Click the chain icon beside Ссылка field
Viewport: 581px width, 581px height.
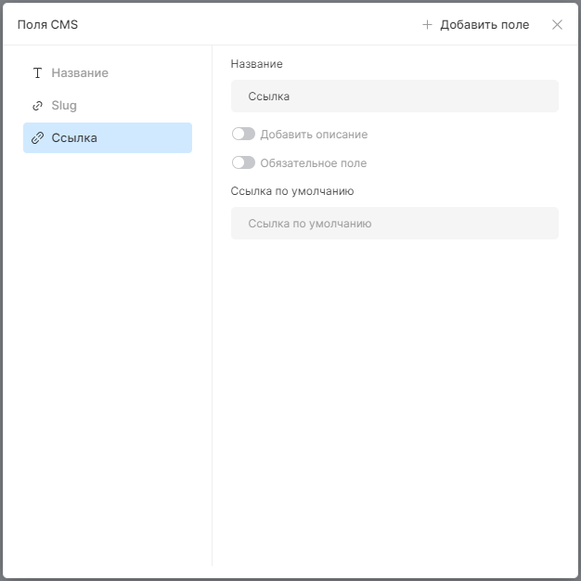point(37,138)
